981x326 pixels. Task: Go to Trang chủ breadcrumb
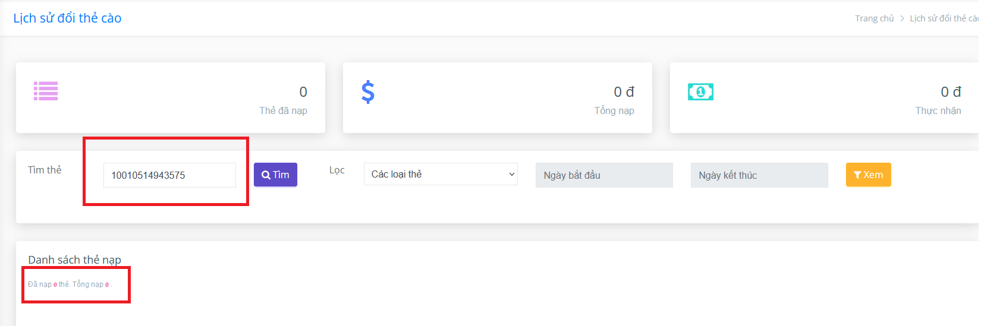(874, 18)
